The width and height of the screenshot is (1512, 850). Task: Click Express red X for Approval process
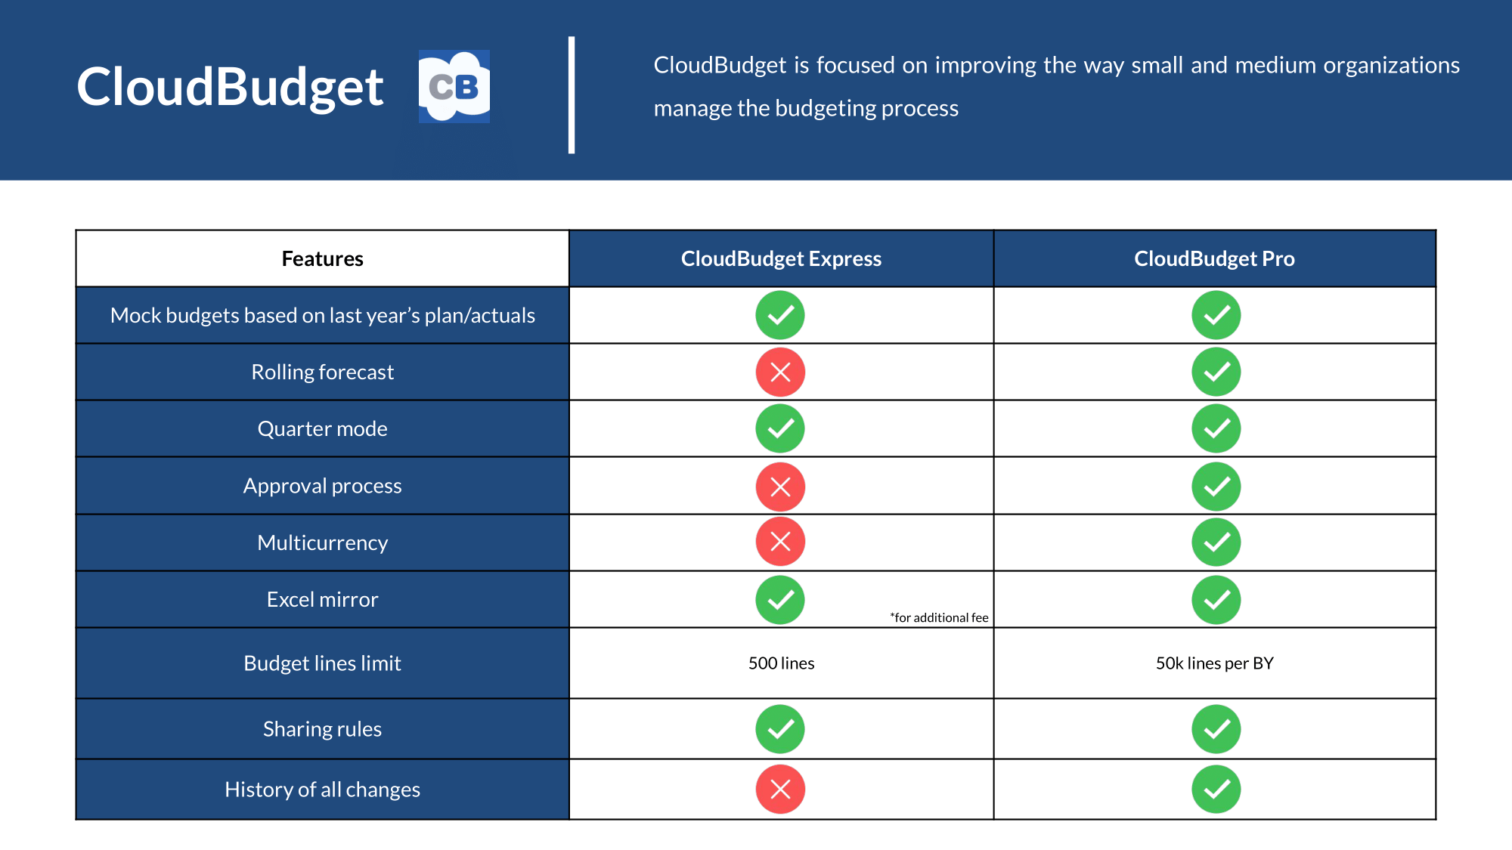pyautogui.click(x=780, y=486)
